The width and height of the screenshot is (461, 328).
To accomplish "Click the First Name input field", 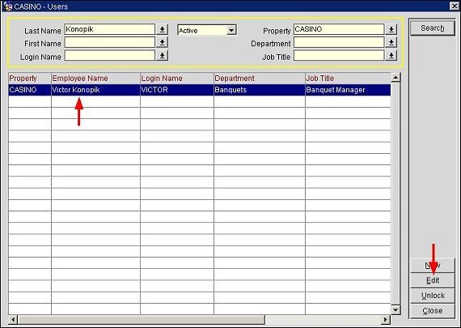I will [x=109, y=42].
